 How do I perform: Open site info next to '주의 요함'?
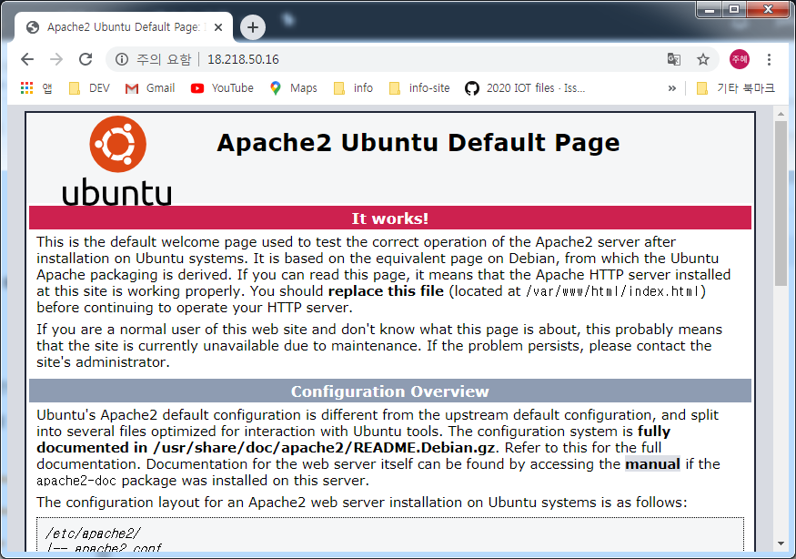coord(122,59)
